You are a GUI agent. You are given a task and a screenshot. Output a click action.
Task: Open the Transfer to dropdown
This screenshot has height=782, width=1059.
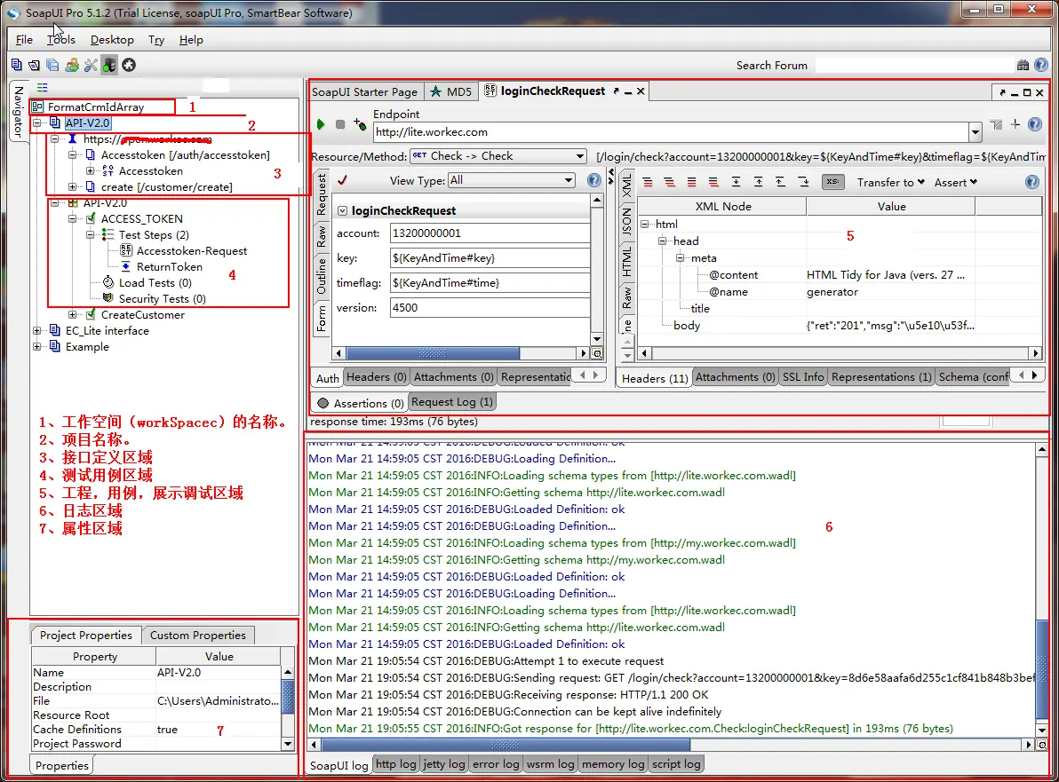891,182
